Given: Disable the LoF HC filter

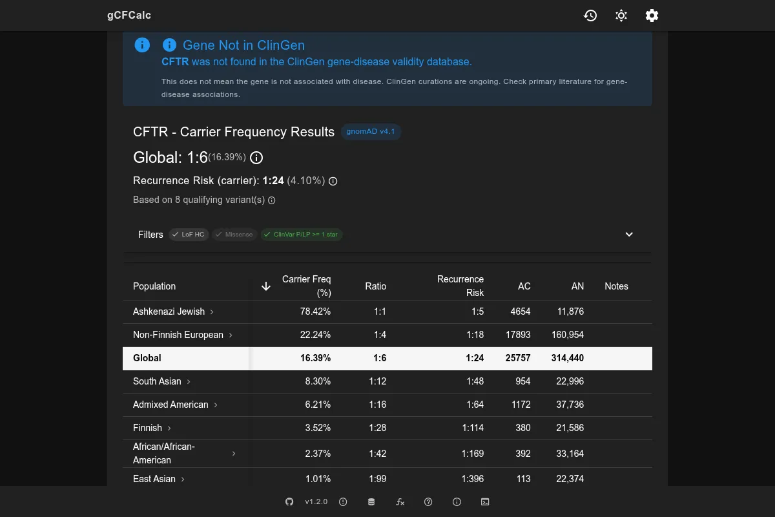Looking at the screenshot, I should pyautogui.click(x=188, y=235).
